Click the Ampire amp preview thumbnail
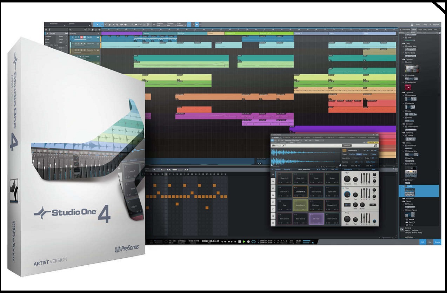The image size is (447, 293). pyautogui.click(x=412, y=69)
